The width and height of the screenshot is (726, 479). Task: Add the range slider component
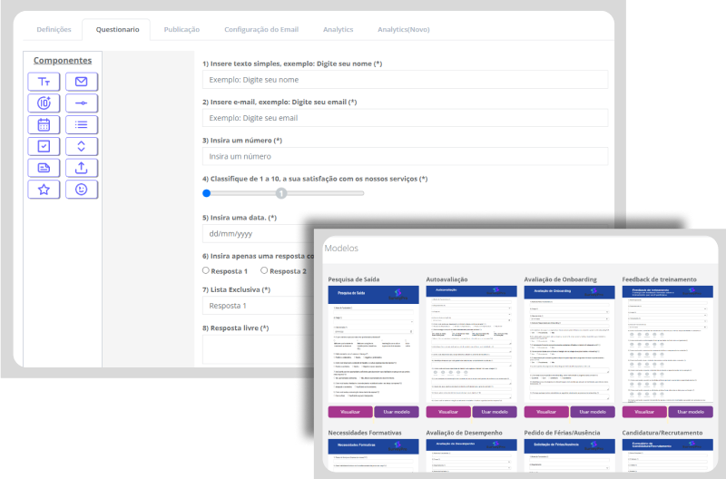[x=81, y=103]
